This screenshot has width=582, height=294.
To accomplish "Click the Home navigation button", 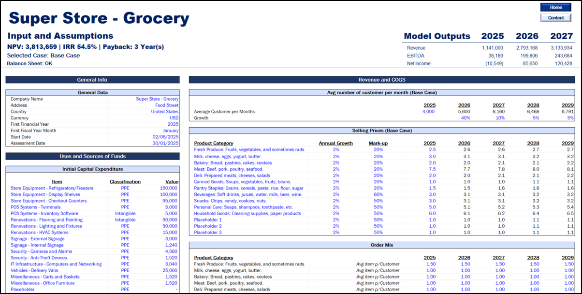I will [556, 7].
